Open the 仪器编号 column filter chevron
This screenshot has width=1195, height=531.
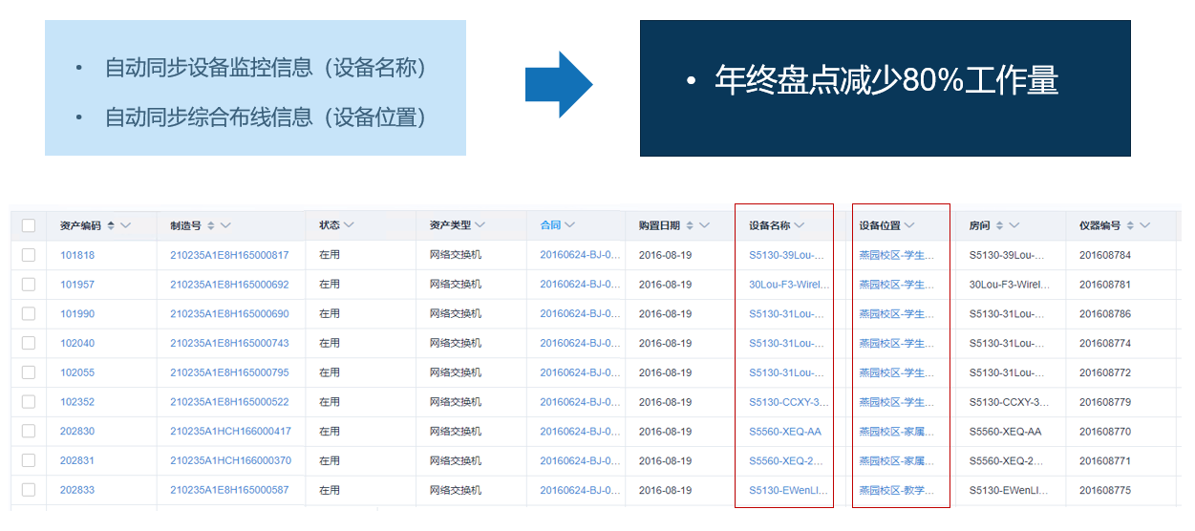[1145, 225]
